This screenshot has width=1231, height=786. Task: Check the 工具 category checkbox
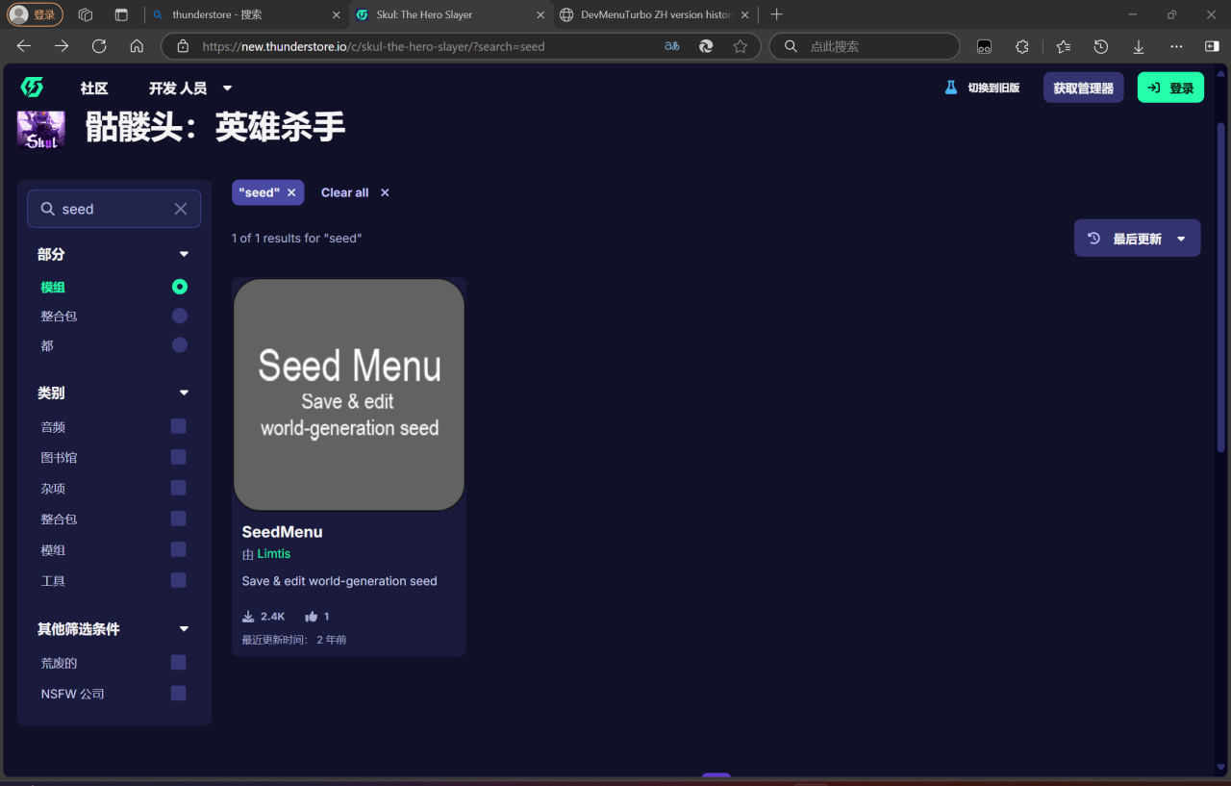click(178, 580)
